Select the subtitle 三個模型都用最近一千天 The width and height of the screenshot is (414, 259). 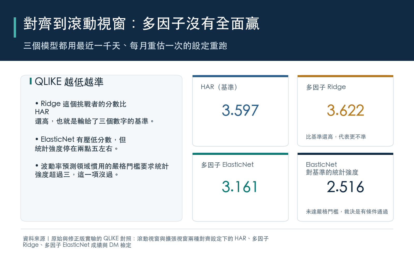point(125,46)
